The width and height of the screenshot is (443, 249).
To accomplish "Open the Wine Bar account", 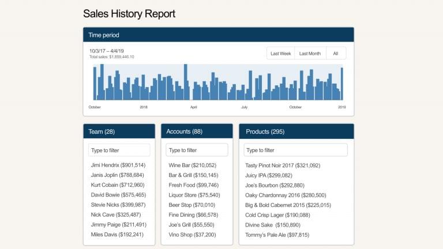I will click(x=192, y=165).
